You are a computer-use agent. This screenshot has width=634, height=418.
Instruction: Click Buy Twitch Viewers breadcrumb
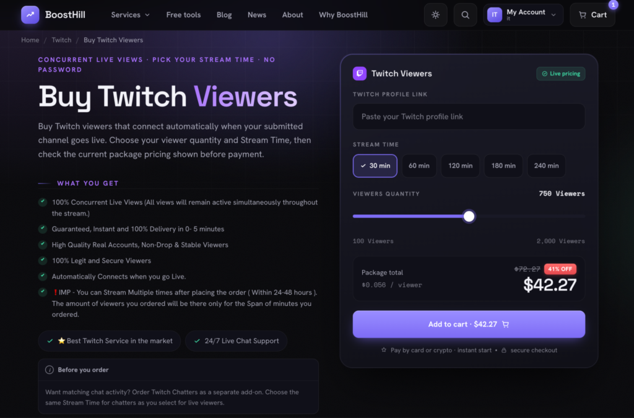pyautogui.click(x=113, y=40)
